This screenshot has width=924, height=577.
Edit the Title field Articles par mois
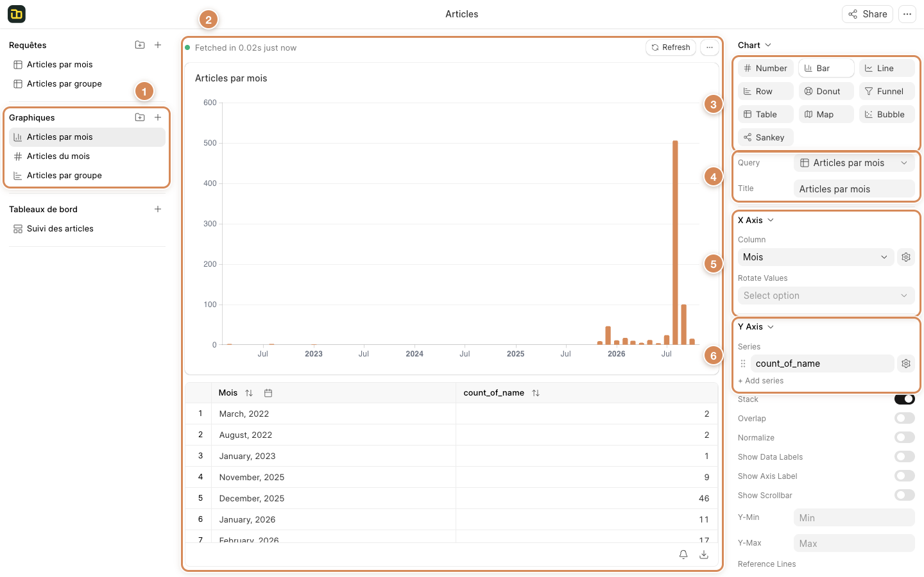(854, 188)
